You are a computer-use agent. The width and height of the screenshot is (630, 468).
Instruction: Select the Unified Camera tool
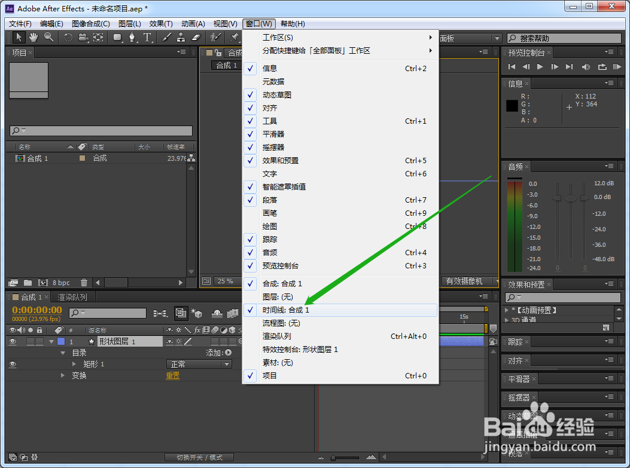(x=83, y=38)
